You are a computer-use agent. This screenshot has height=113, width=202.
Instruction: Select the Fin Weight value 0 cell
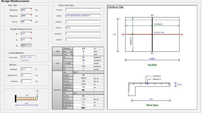coord(83,63)
